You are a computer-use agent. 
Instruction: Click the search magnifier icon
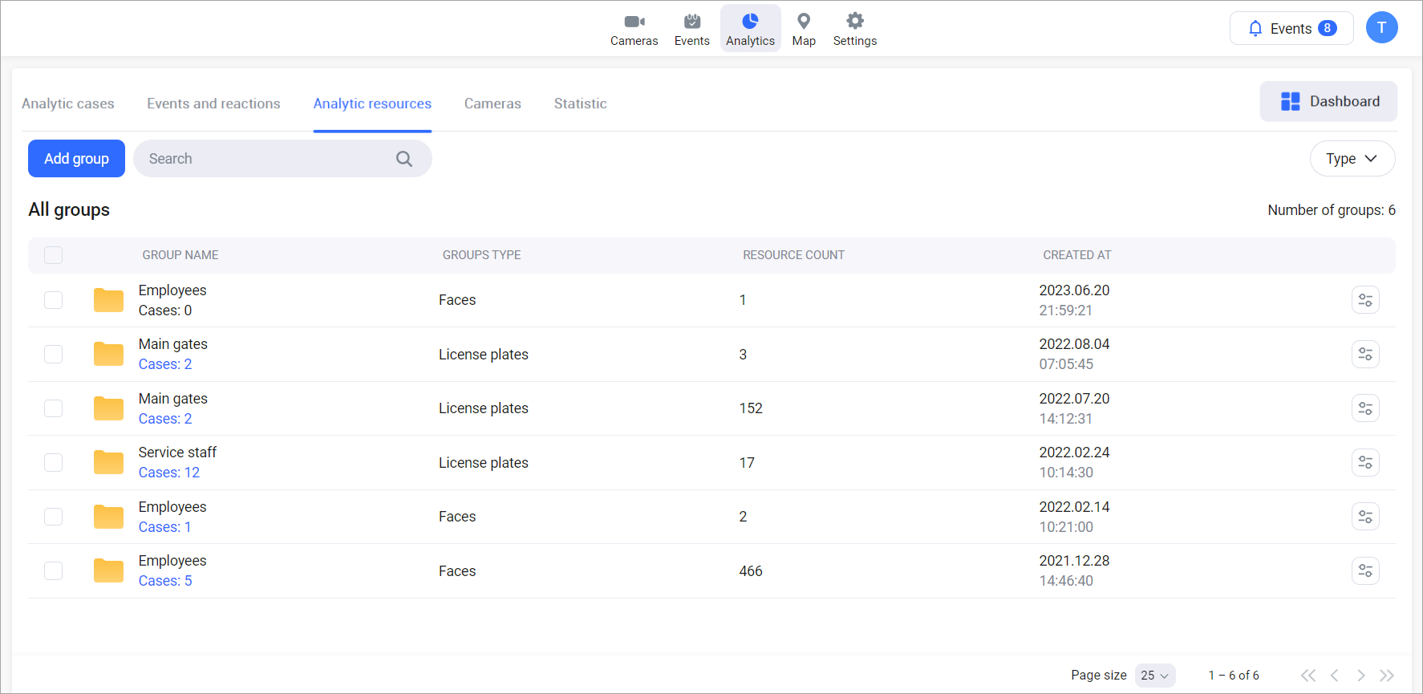404,159
